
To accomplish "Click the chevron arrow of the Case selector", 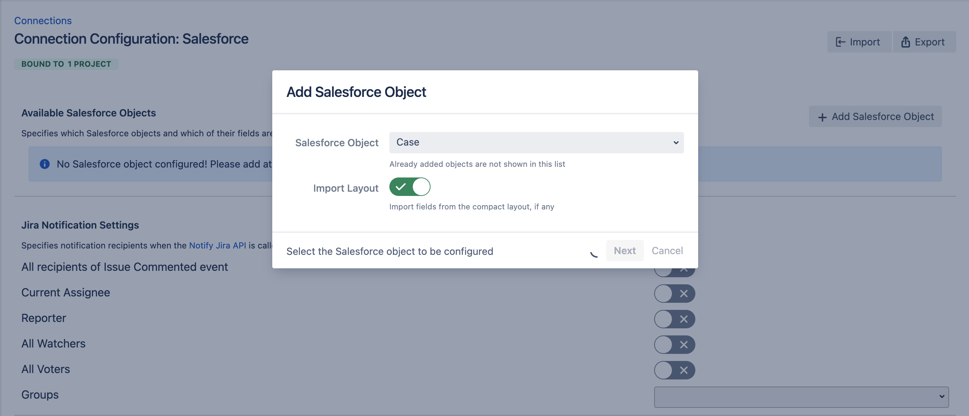I will [x=675, y=143].
